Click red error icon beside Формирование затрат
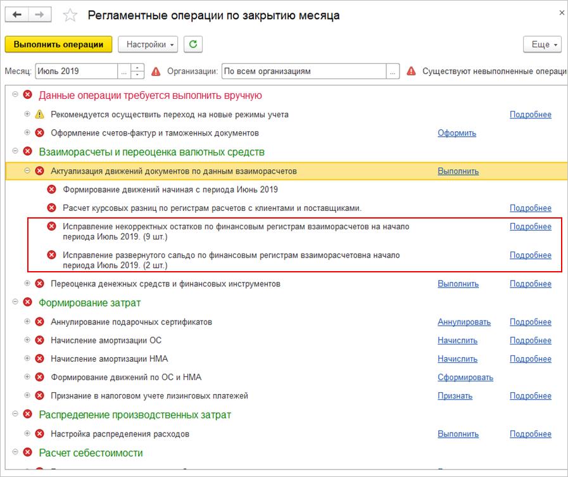Image resolution: width=568 pixels, height=477 pixels. [x=27, y=303]
